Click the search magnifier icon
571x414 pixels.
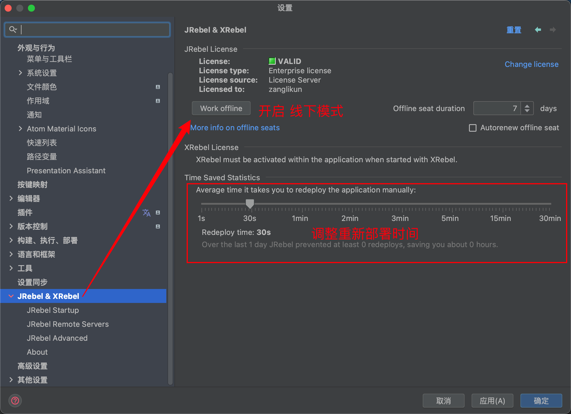(13, 29)
